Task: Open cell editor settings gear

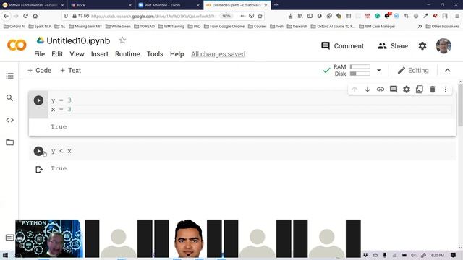Action: click(x=407, y=90)
